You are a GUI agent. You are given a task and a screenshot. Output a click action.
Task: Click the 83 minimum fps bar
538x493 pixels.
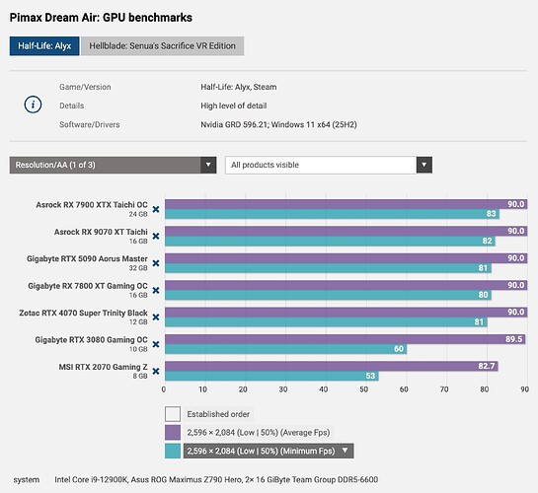332,214
